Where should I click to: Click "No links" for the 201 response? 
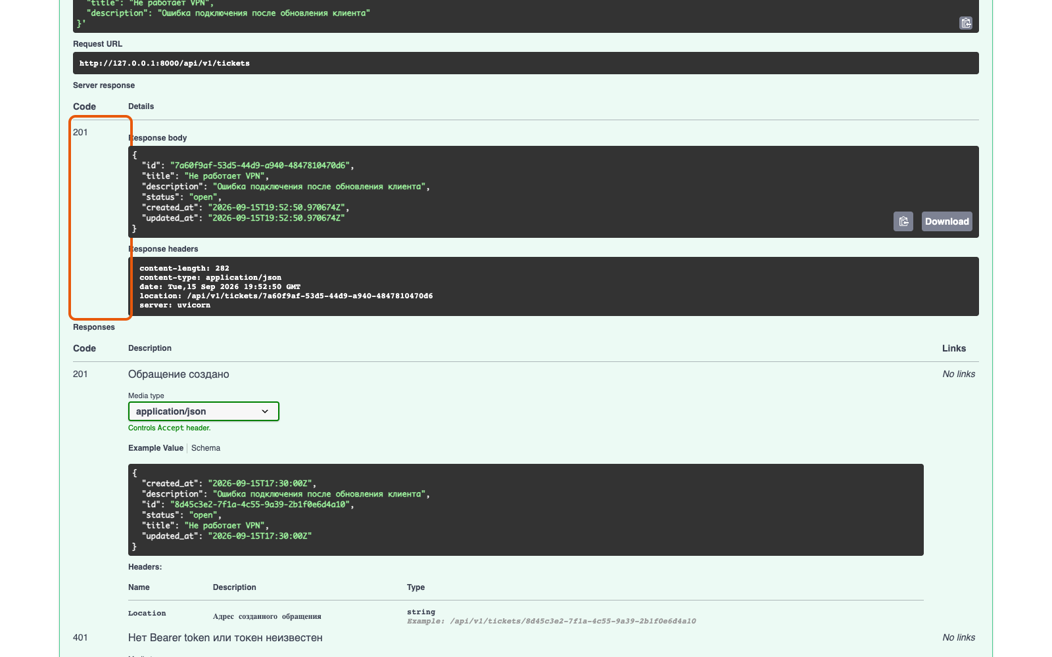[x=959, y=374]
